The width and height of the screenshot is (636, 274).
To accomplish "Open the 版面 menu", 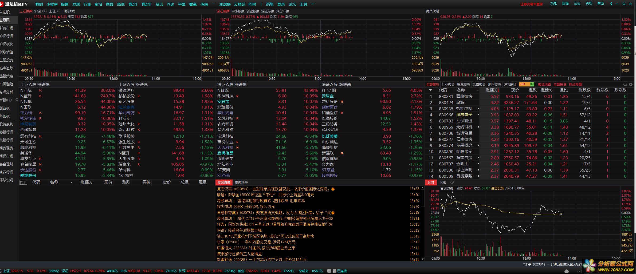I will 566,4.
